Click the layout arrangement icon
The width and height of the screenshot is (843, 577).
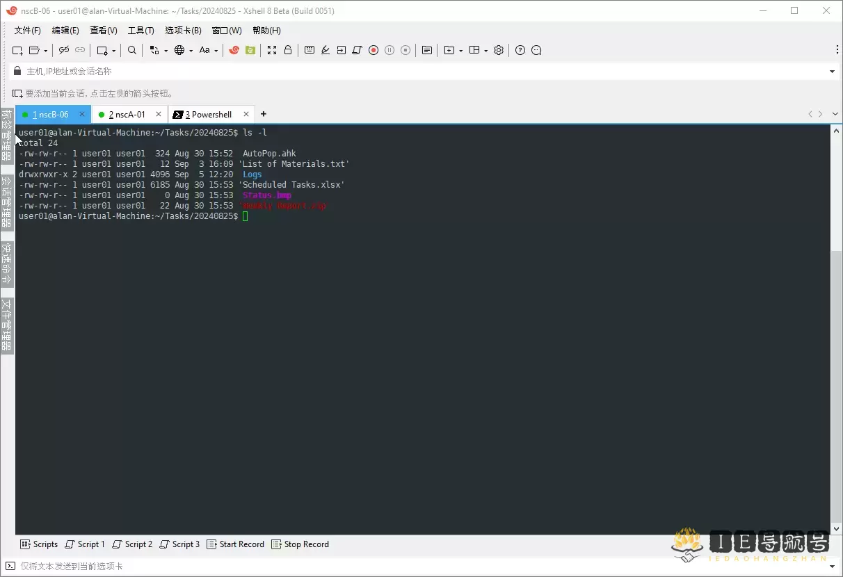pos(474,50)
